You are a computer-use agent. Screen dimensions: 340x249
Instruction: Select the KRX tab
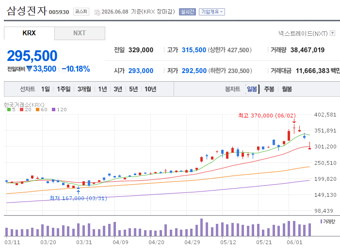click(29, 33)
